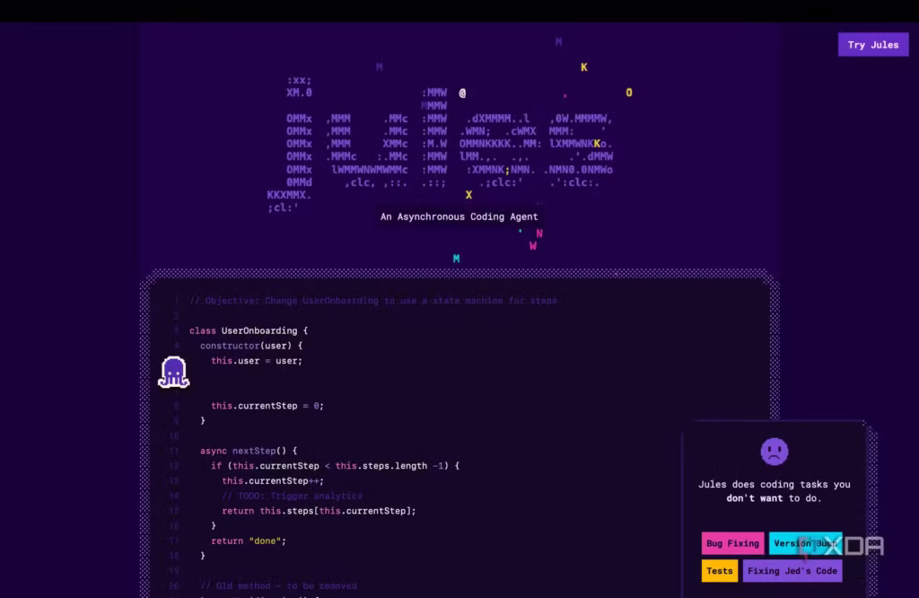
Task: Click the Objective comment at top of code
Action: click(x=372, y=301)
